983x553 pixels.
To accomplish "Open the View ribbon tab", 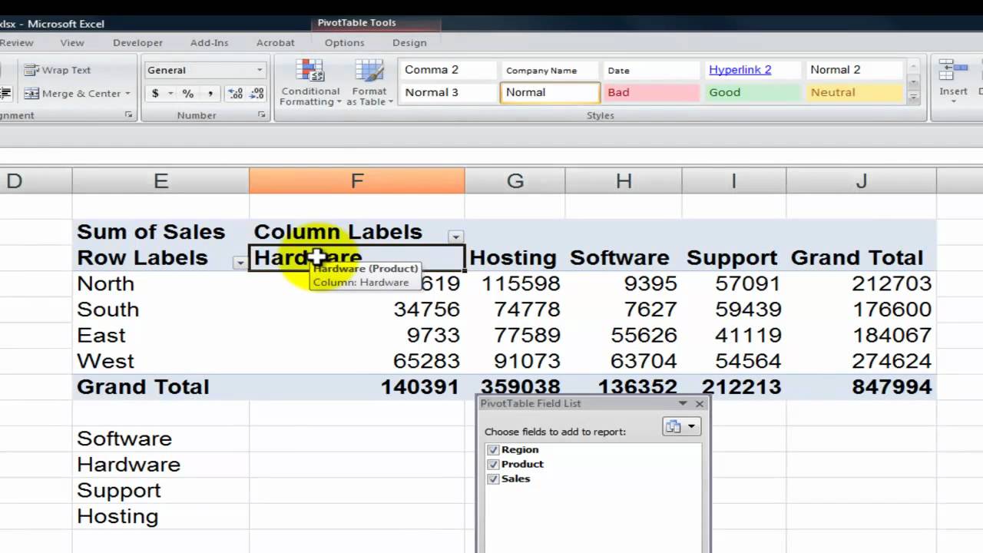I will click(x=72, y=43).
